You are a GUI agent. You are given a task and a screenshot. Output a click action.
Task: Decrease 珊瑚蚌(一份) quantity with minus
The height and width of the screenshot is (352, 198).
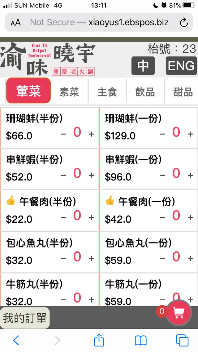click(162, 134)
